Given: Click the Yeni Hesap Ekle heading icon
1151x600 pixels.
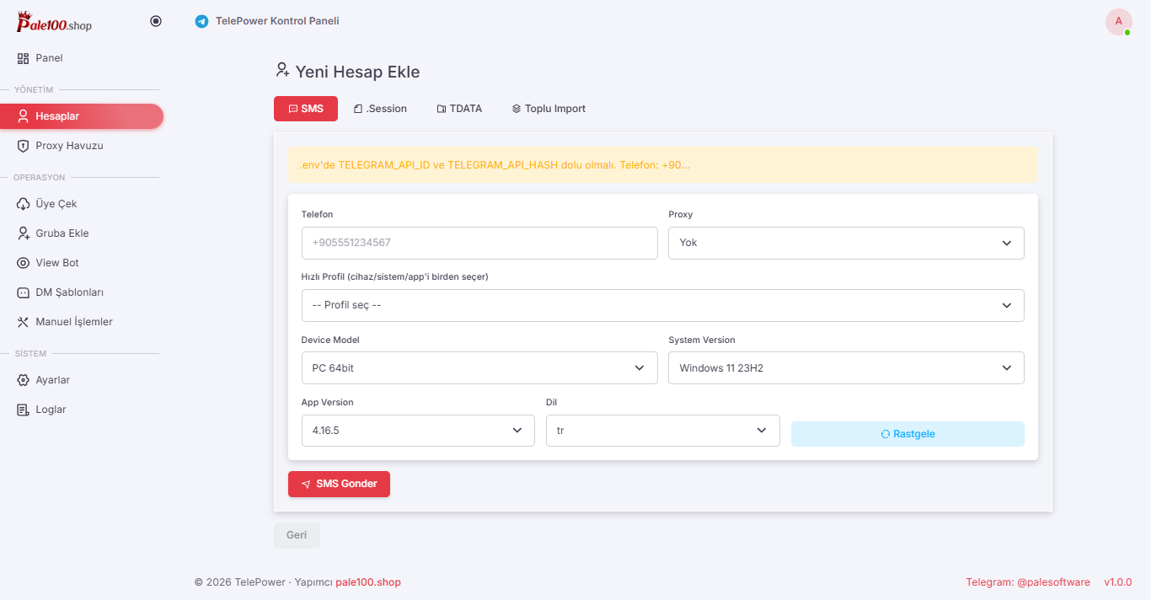Looking at the screenshot, I should click(283, 71).
